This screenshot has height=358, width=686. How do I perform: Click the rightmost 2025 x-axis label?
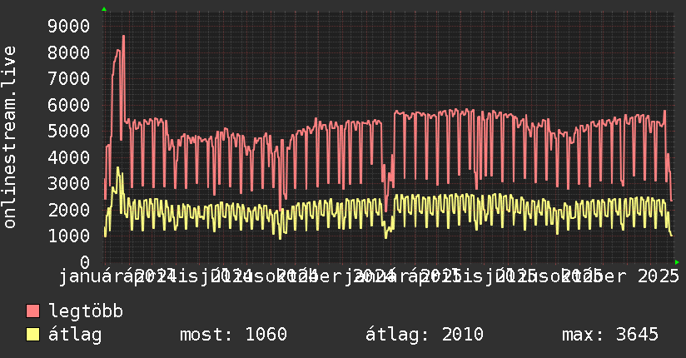click(x=659, y=276)
